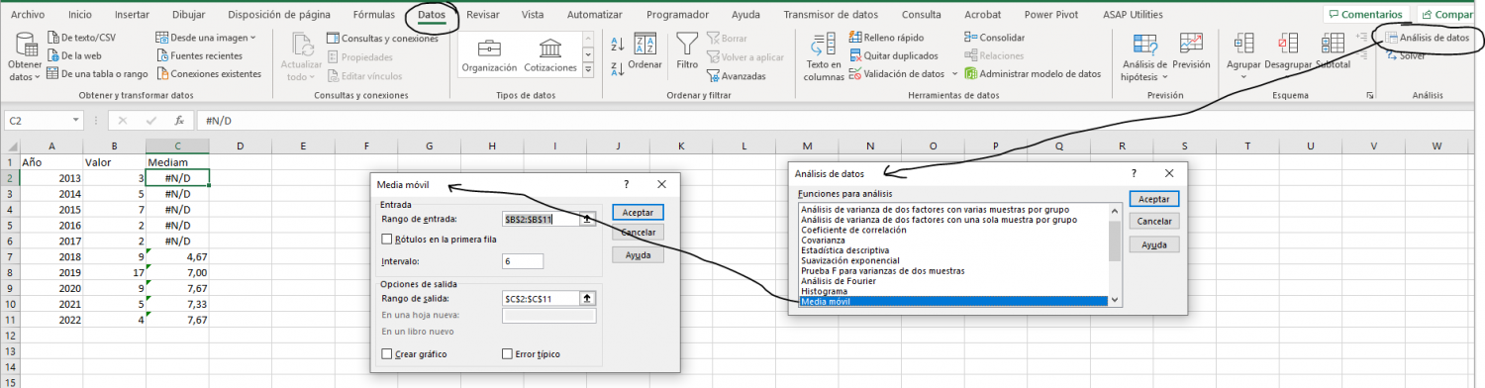Open Fuentes recientes
This screenshot has width=1485, height=388.
coord(200,55)
